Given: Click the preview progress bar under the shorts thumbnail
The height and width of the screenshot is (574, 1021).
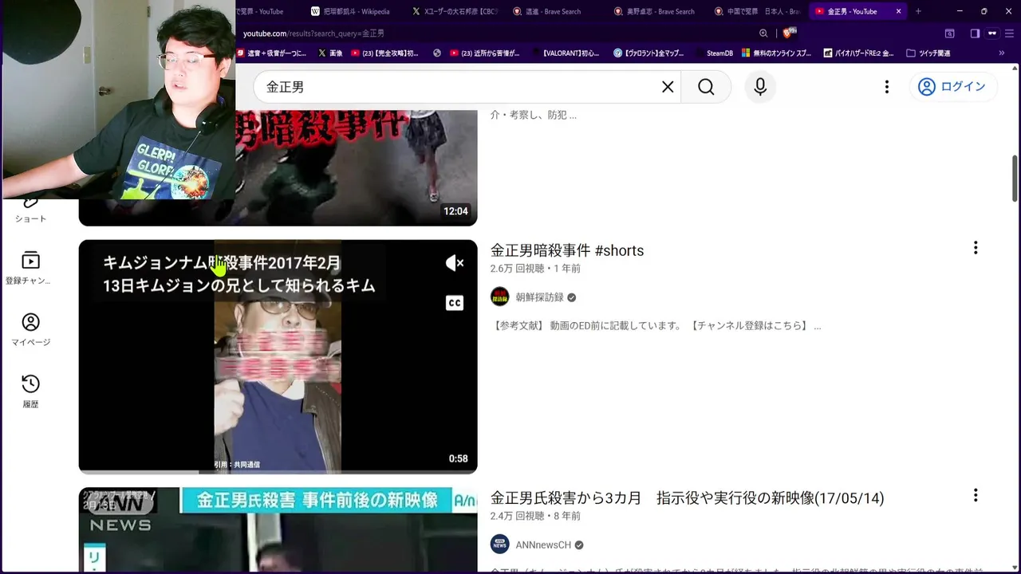Looking at the screenshot, I should (278, 472).
